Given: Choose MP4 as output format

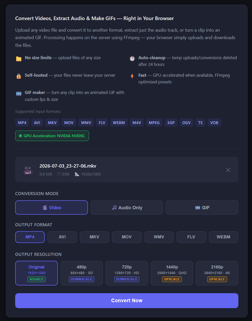Looking at the screenshot, I should coord(30,237).
